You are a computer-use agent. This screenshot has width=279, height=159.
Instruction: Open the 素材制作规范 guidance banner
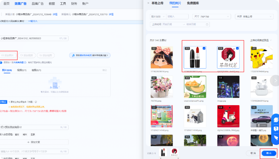pyautogui.click(x=90, y=56)
